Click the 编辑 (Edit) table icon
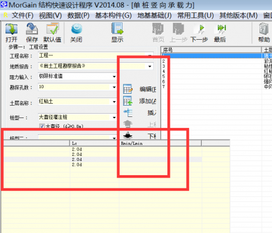Image resolution: width=272 pixels, height=233 pixels. pyautogui.click(x=128, y=89)
